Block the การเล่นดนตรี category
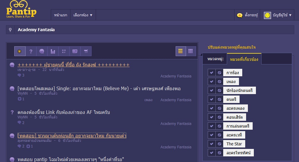The height and width of the screenshot is (162, 299). pos(219,126)
